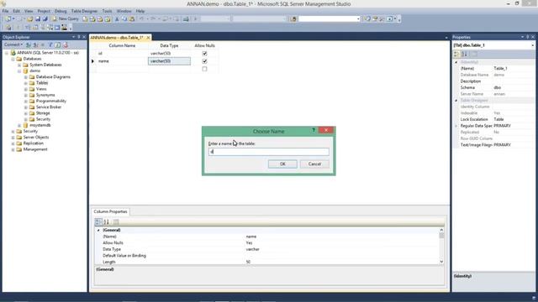The width and height of the screenshot is (538, 302).
Task: Click the id column name cell
Action: 122,54
